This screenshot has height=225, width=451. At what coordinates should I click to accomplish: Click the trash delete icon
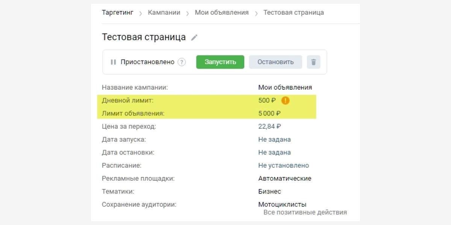[x=313, y=62]
